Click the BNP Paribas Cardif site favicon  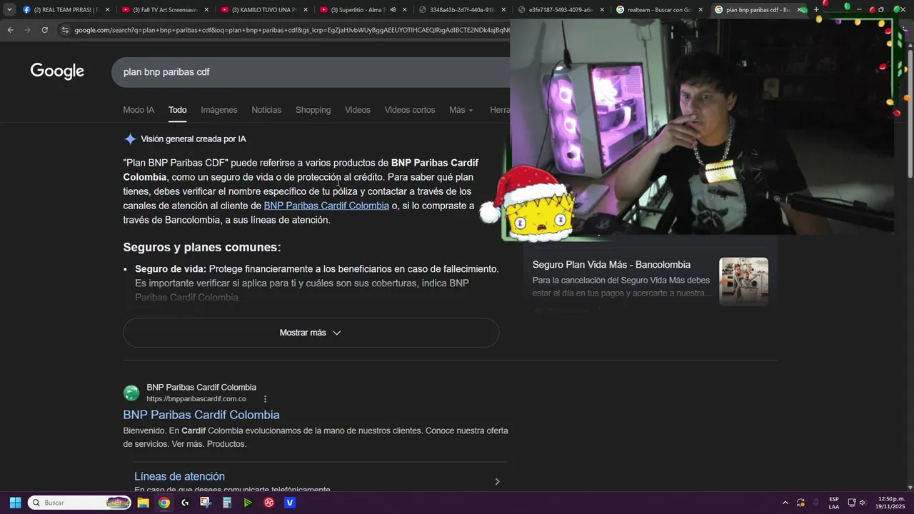(131, 393)
